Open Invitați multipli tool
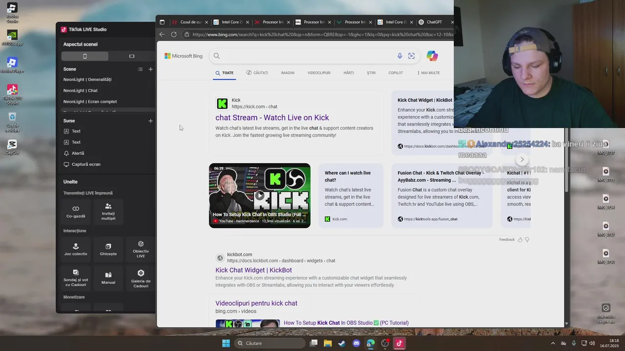This screenshot has width=625, height=351. (x=108, y=212)
